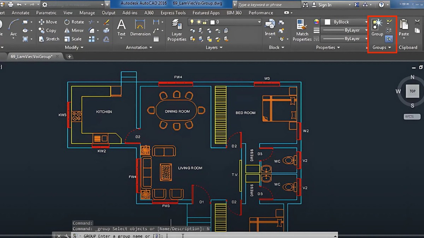Select the Rotate tool
424x238 pixels.
pos(74,22)
